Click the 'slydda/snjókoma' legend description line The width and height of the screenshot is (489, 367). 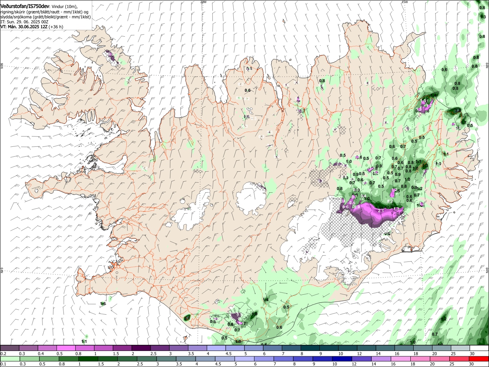pos(45,17)
